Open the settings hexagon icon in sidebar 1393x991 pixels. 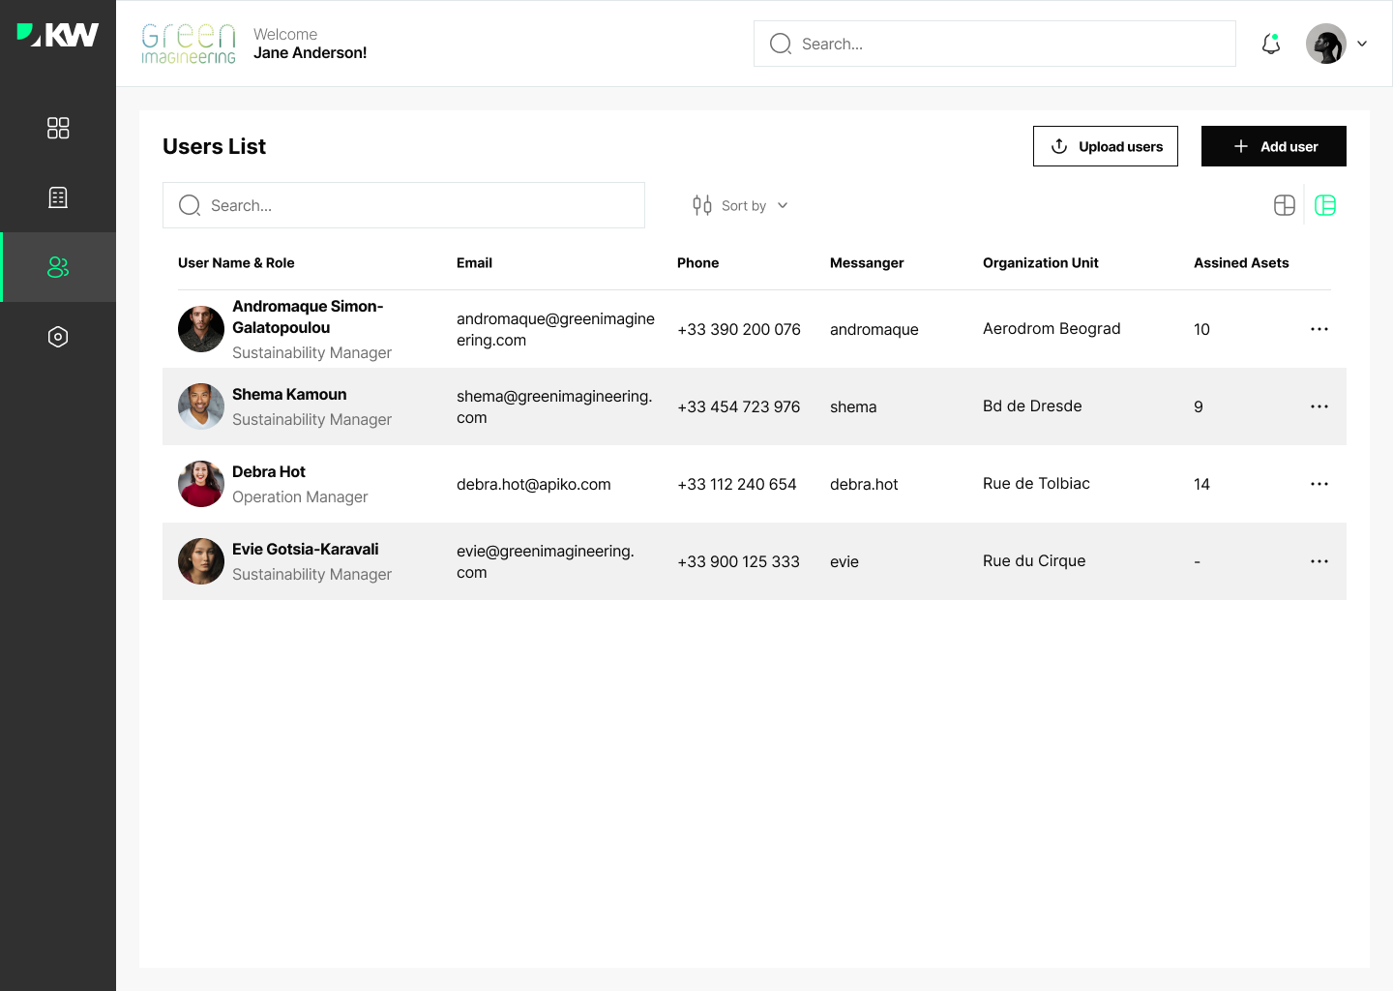[58, 337]
